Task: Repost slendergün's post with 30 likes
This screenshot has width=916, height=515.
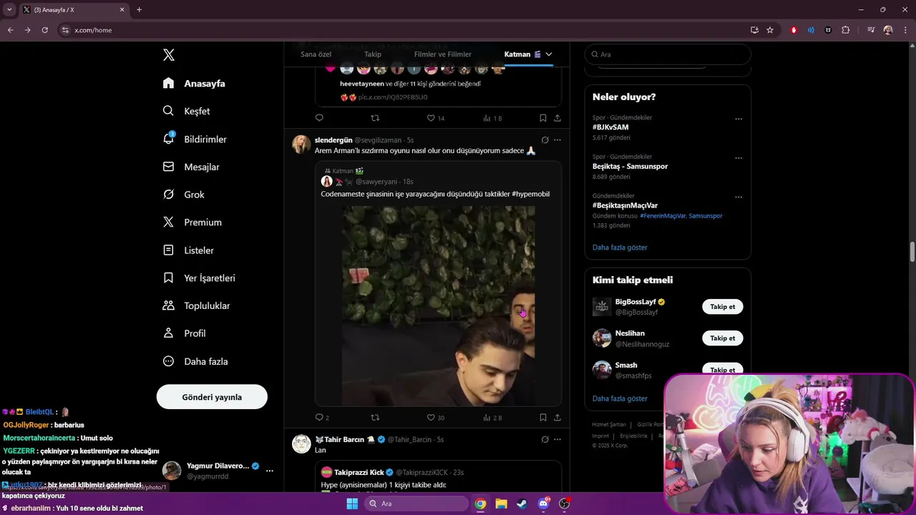Action: 375,418
